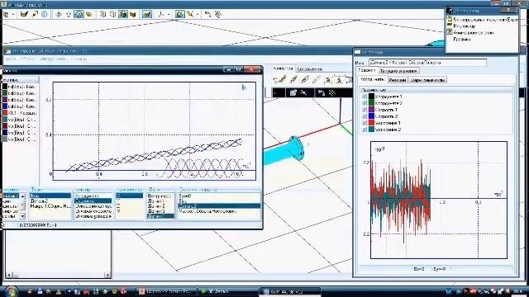Screen dimensions: 529x297
Task: Click the highlighted round view icon in top toolbar
Action: tap(79, 14)
